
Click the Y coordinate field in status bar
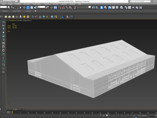click(123, 115)
